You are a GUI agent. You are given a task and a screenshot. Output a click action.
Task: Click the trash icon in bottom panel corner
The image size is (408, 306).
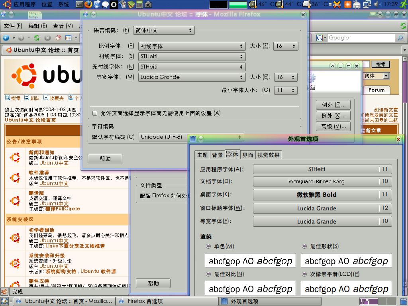point(404,301)
